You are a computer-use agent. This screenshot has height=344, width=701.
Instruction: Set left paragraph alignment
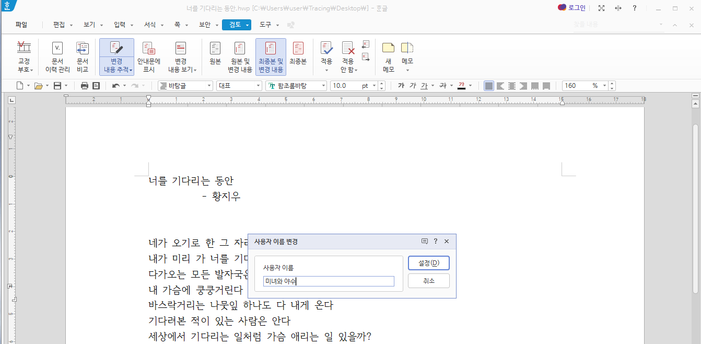coord(500,86)
